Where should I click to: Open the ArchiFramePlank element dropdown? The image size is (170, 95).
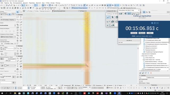[15, 25]
